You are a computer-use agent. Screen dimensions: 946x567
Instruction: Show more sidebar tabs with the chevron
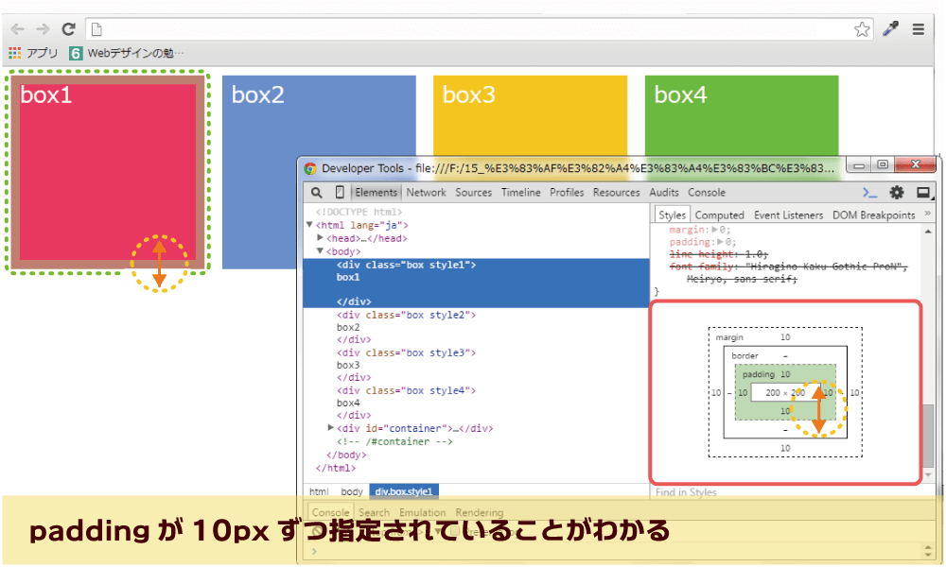[927, 214]
